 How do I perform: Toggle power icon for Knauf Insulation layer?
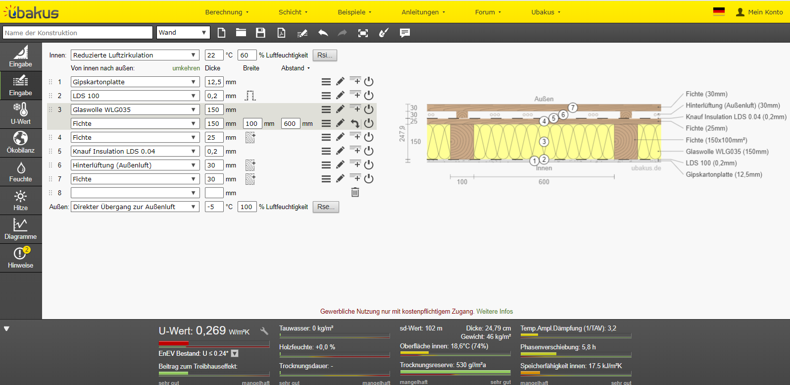(x=369, y=151)
